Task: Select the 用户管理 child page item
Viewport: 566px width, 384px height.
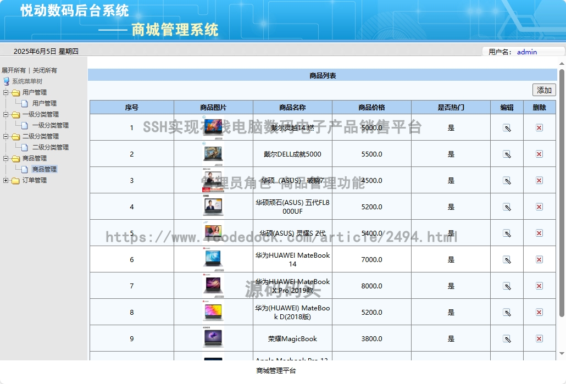Action: (45, 103)
